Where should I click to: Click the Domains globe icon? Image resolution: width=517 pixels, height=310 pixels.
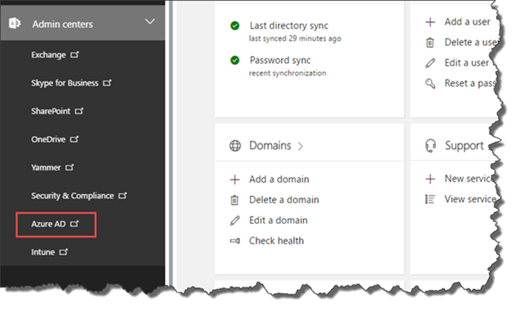[235, 145]
